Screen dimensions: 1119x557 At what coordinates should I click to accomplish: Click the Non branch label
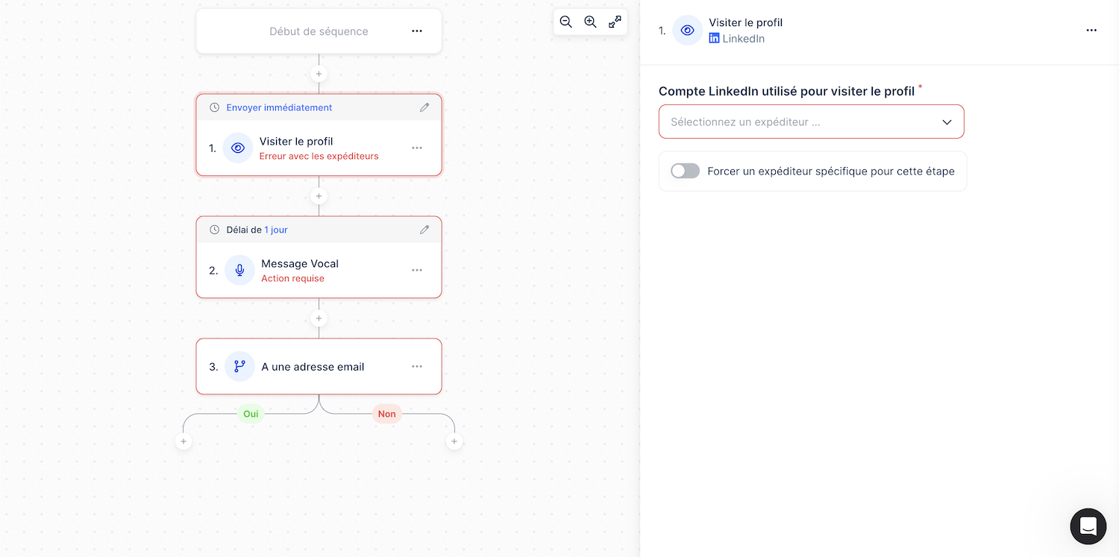tap(386, 414)
